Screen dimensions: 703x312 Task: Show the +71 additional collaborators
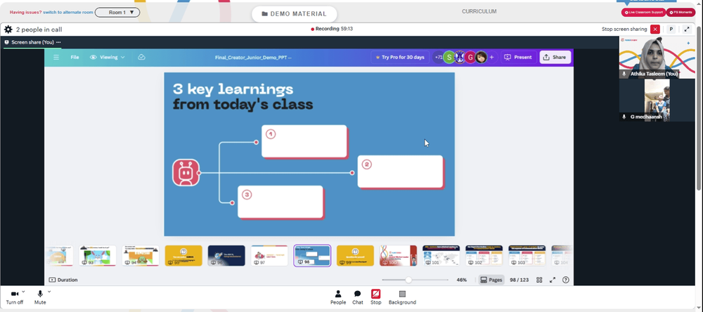[438, 58]
